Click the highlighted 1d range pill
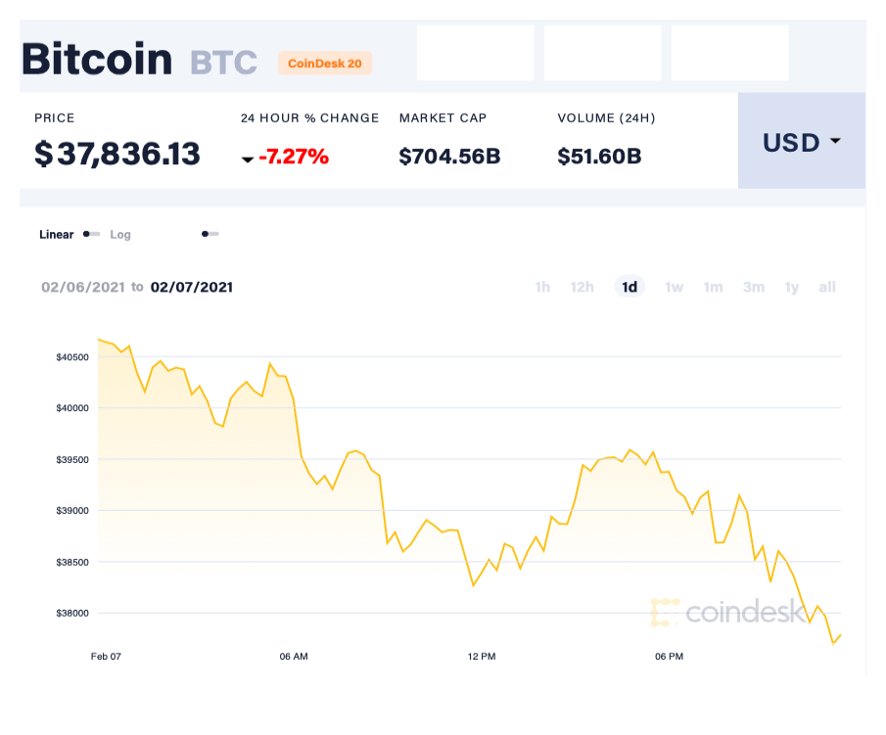 630,287
